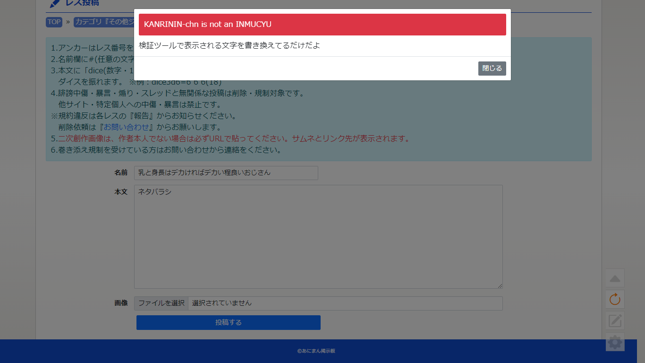This screenshot has width=645, height=363.
Task: Click the ©あにまん掲示板 footer text
Action: click(x=316, y=351)
